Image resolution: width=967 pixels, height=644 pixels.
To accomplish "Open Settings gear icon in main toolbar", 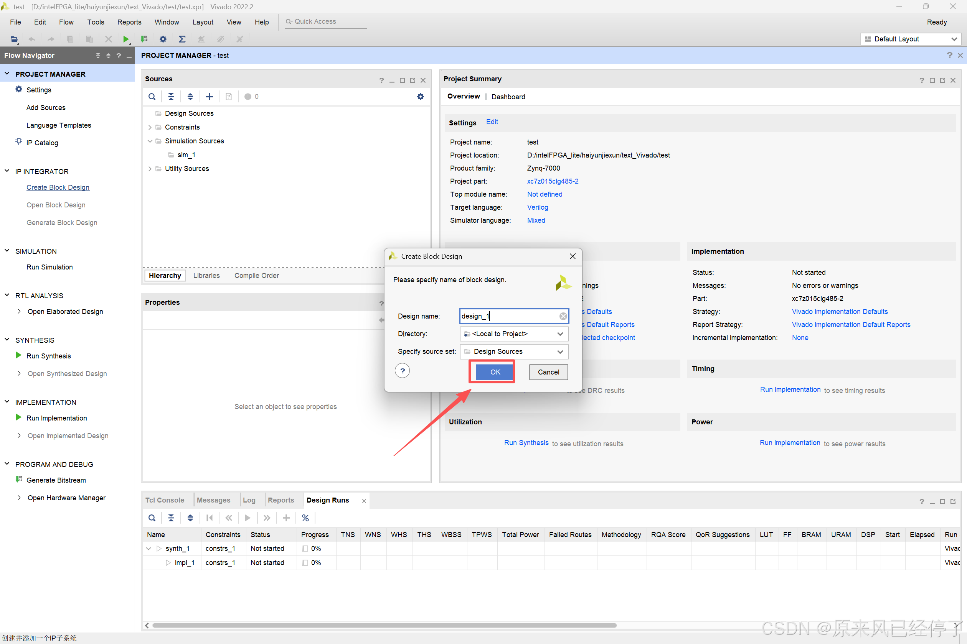I will pos(163,39).
